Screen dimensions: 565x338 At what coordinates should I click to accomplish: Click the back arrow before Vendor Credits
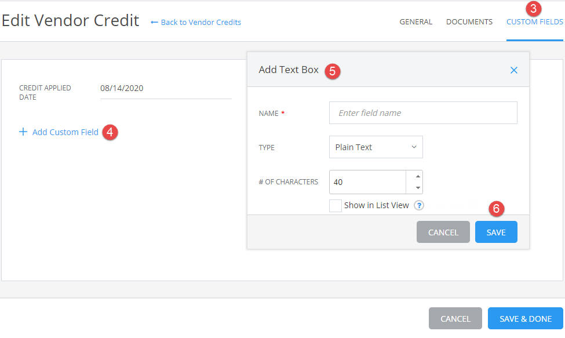154,23
